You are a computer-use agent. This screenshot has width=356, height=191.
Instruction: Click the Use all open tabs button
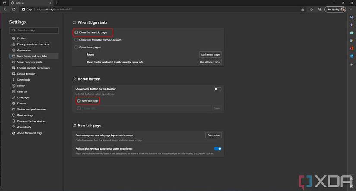(x=210, y=62)
